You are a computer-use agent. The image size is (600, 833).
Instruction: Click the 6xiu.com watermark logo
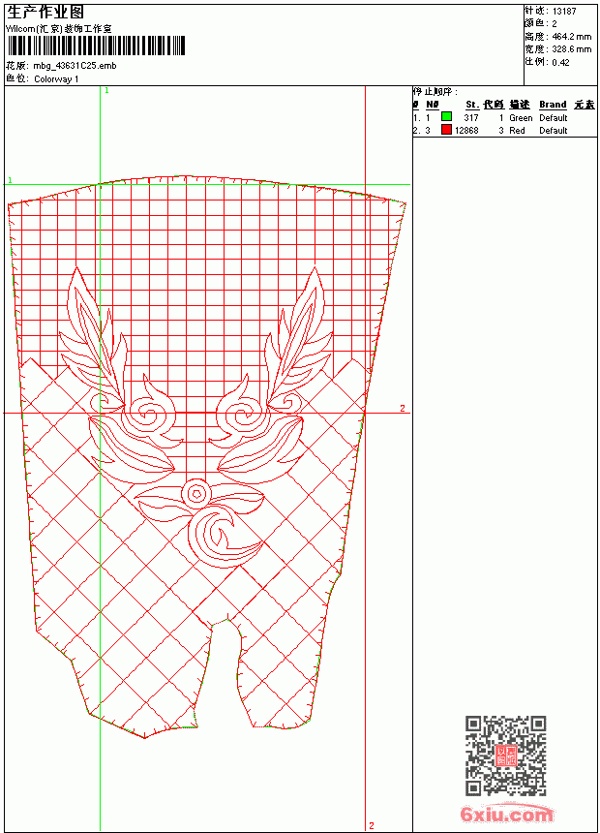[x=506, y=814]
